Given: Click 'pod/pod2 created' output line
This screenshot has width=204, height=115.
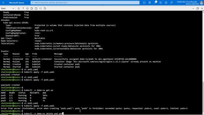Looking at the screenshot, I should [x=10, y=74].
